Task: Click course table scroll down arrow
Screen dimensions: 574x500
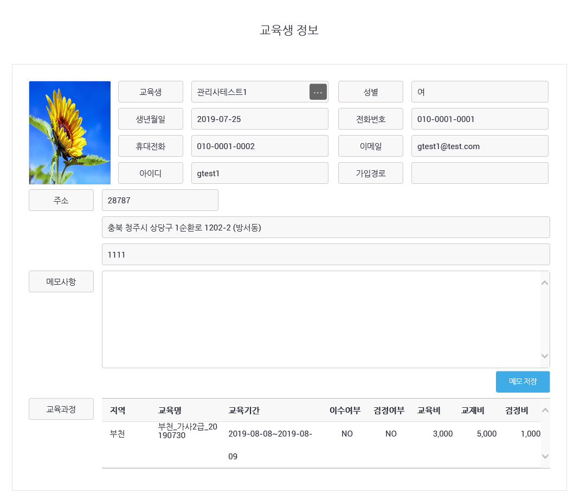Action: [x=545, y=457]
